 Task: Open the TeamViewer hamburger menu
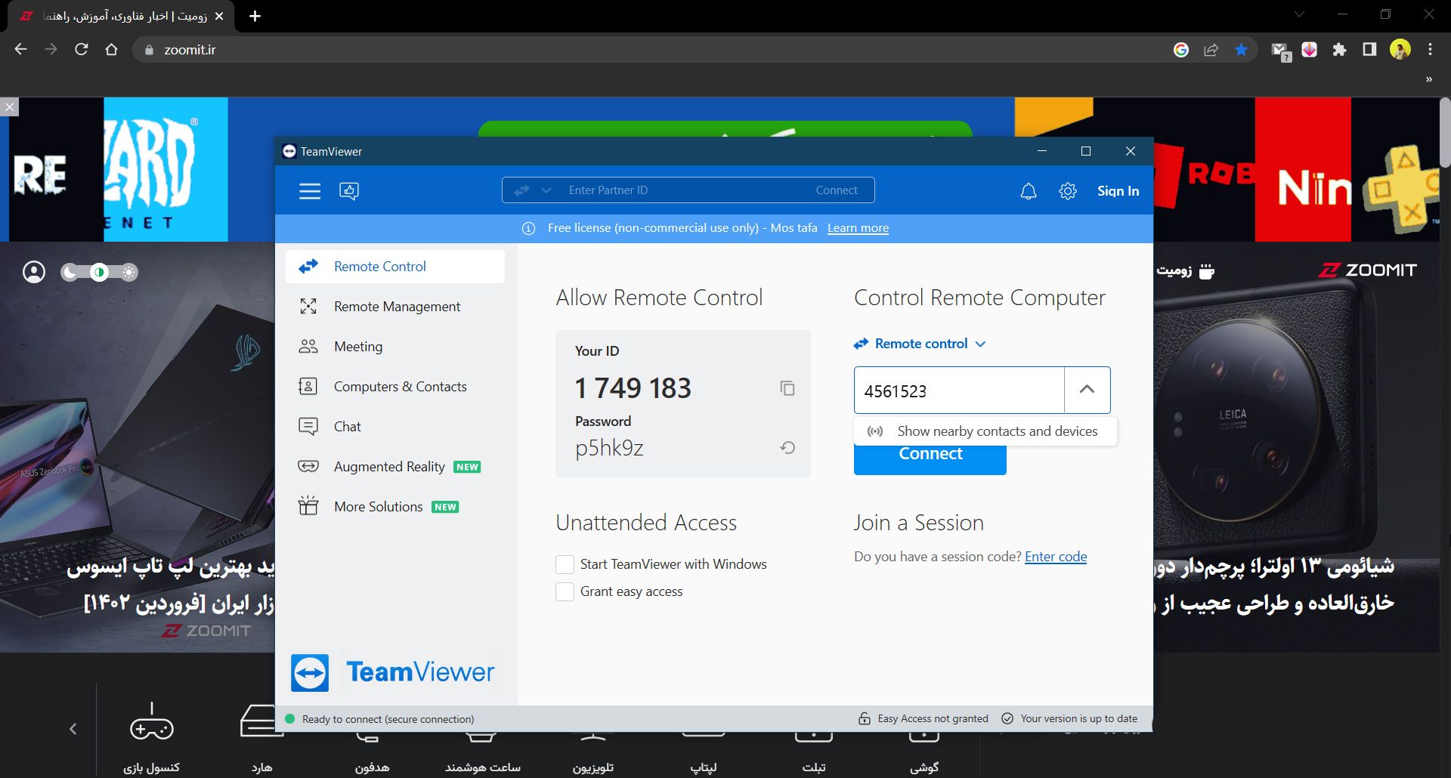pos(310,191)
